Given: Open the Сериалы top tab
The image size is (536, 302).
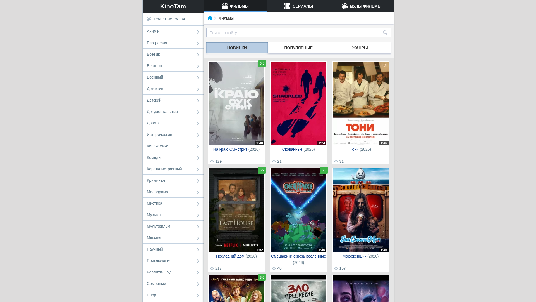Looking at the screenshot, I should [x=298, y=6].
